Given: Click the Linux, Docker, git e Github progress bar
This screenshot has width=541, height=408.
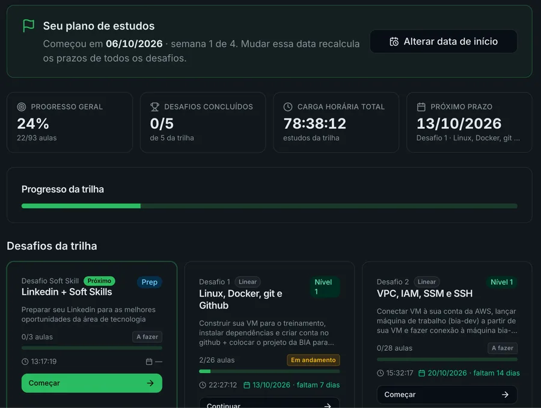Looking at the screenshot, I should tap(269, 371).
